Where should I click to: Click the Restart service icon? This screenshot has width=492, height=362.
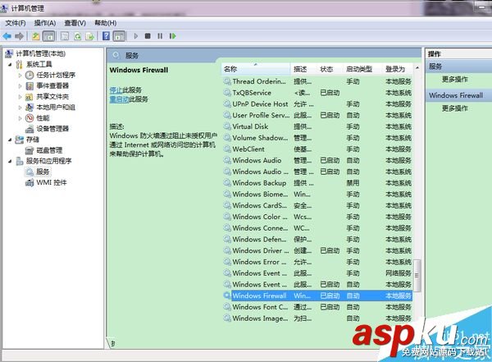coord(172,36)
